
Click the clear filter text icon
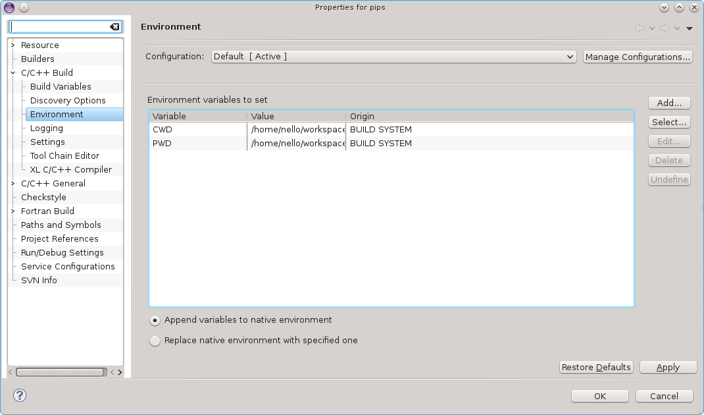pos(114,27)
